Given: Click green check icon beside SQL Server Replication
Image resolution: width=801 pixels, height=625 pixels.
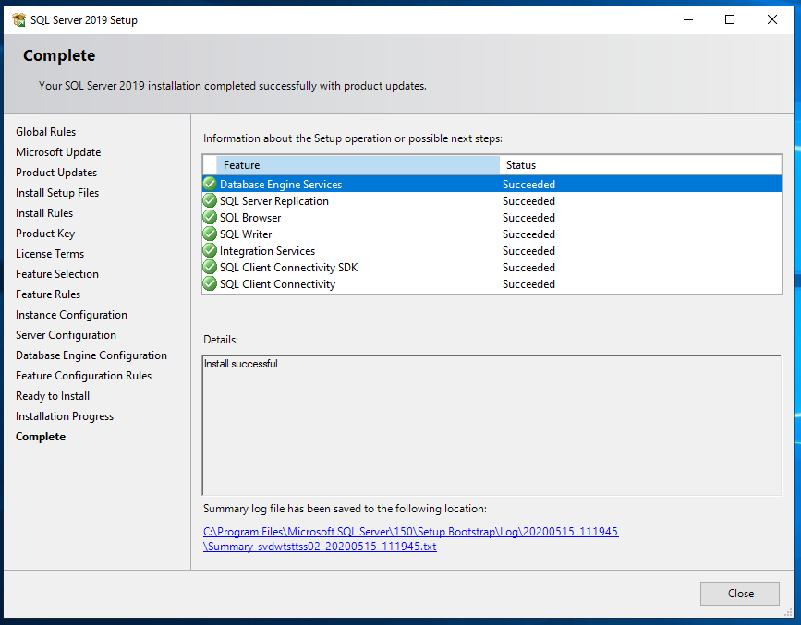Looking at the screenshot, I should [210, 200].
